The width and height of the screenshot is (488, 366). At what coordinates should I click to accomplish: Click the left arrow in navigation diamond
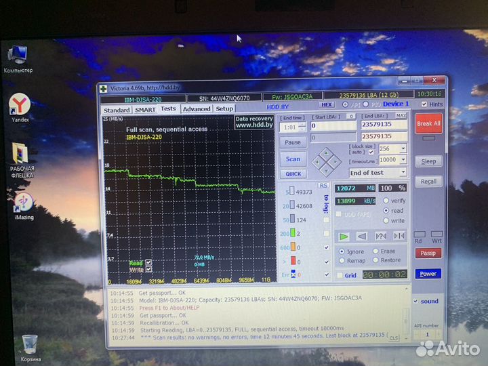(317, 162)
